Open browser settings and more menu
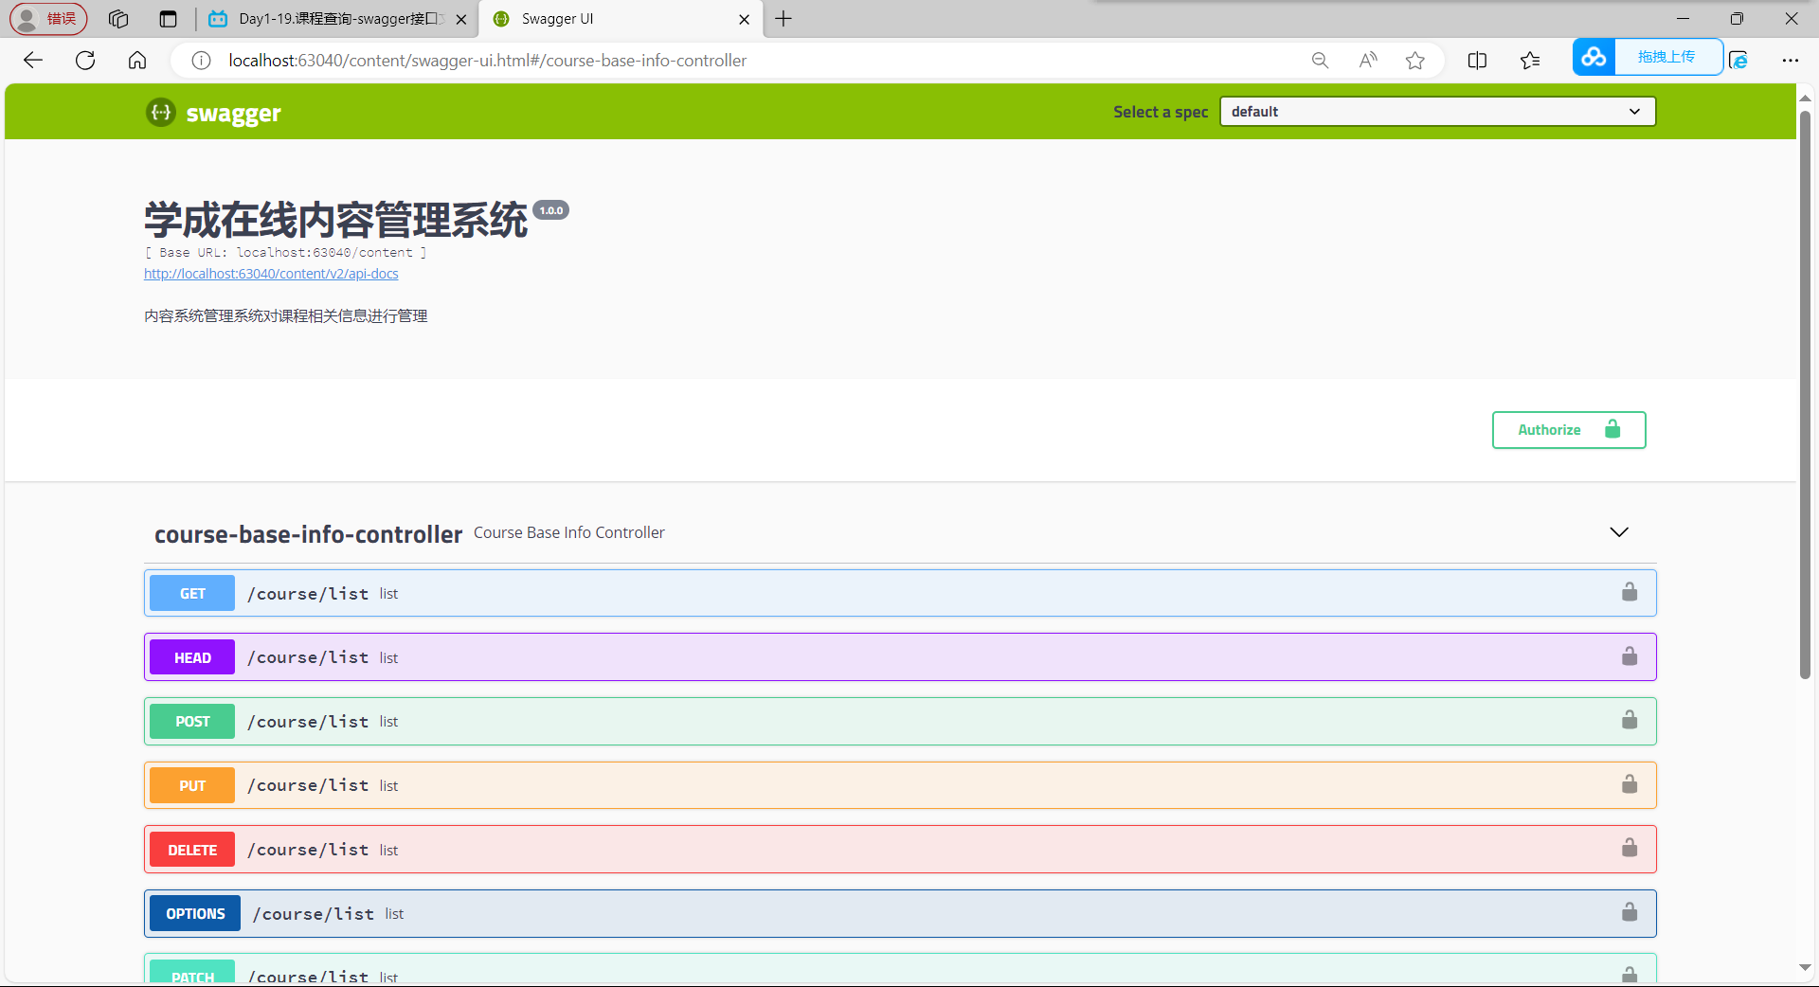Screen dimensions: 1819x987 [x=1790, y=61]
